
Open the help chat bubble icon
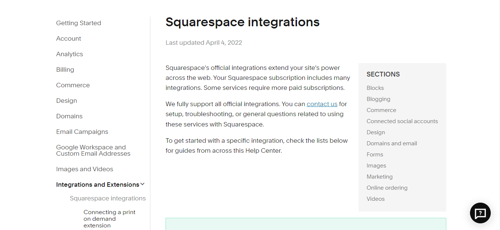click(x=480, y=213)
